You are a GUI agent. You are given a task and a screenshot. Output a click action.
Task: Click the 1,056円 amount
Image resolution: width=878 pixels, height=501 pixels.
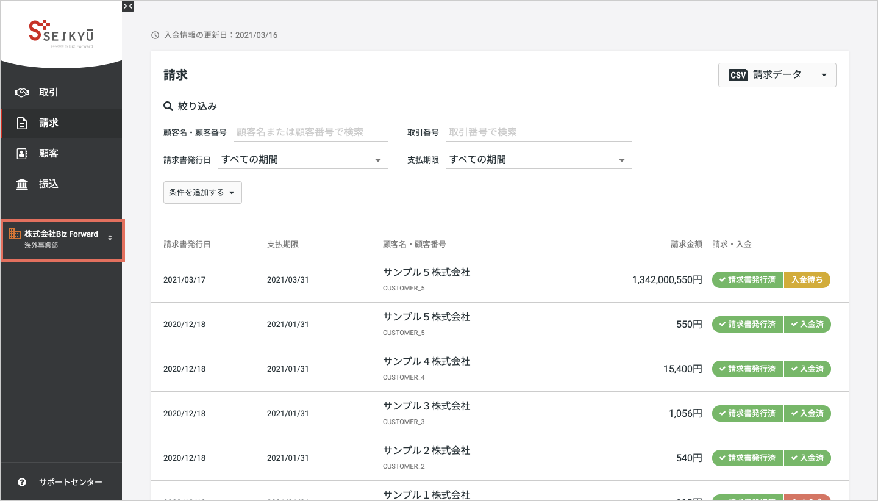click(686, 414)
